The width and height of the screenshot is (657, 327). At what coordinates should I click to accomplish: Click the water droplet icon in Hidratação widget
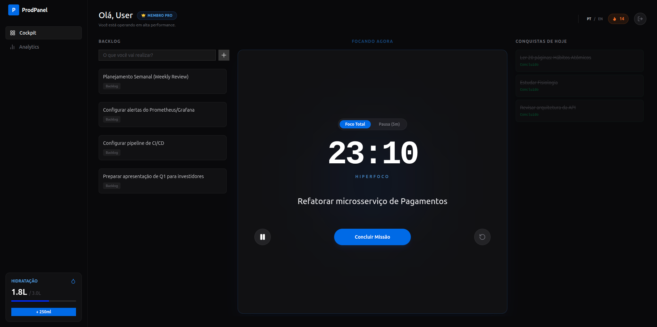click(73, 281)
